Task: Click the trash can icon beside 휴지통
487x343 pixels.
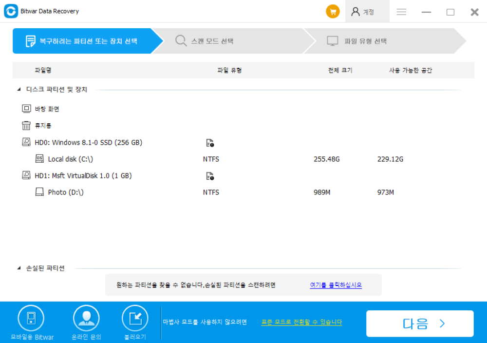Action: (26, 126)
